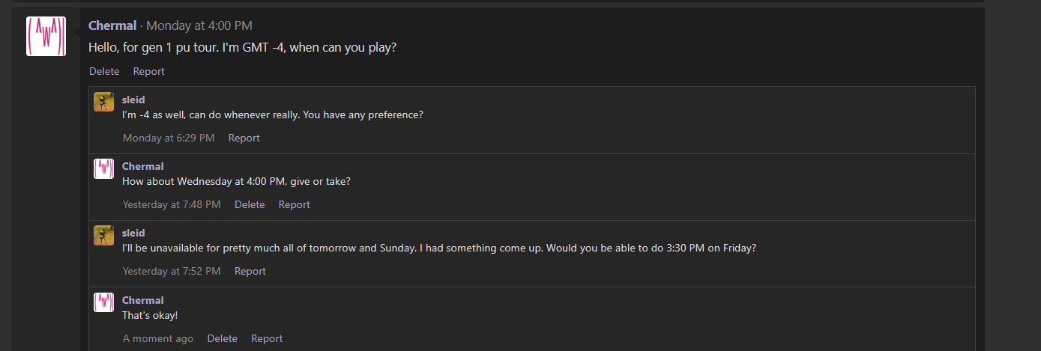The height and width of the screenshot is (351, 1041).
Task: Click Chermal's large profile avatar
Action: point(46,36)
